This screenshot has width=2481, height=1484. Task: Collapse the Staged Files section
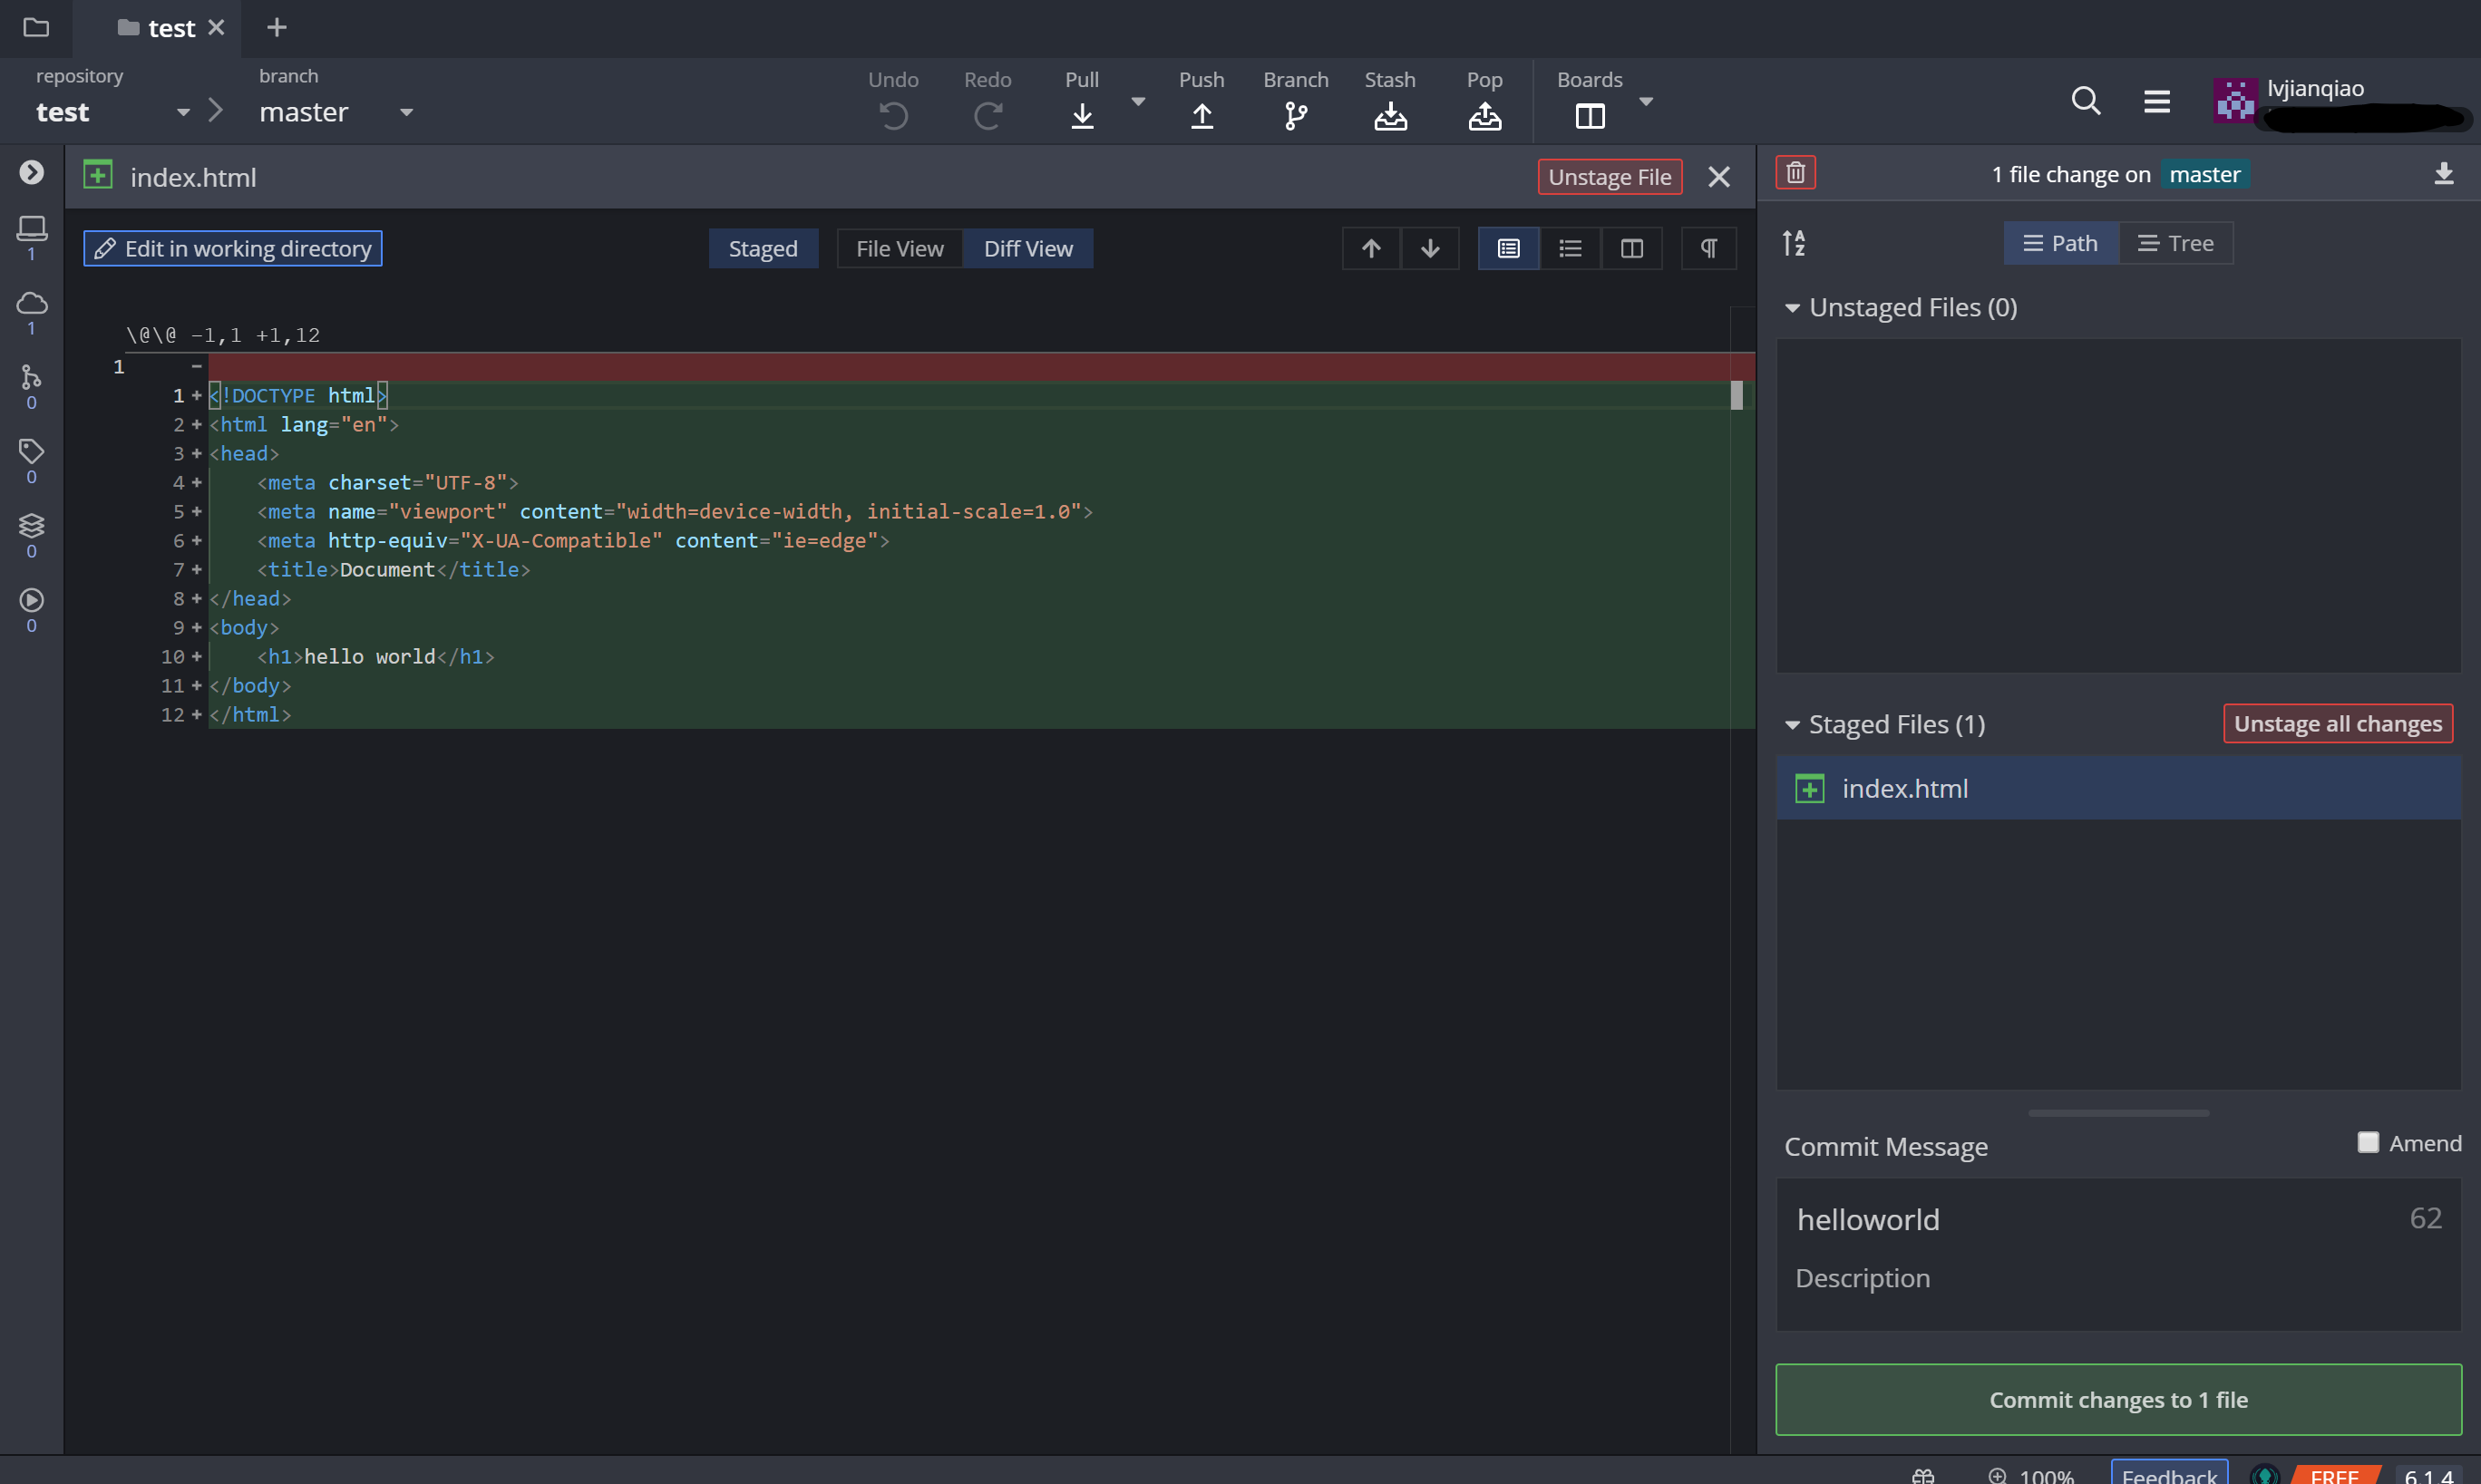(x=1792, y=725)
